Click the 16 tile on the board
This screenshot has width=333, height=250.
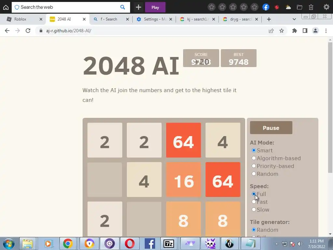pyautogui.click(x=183, y=180)
